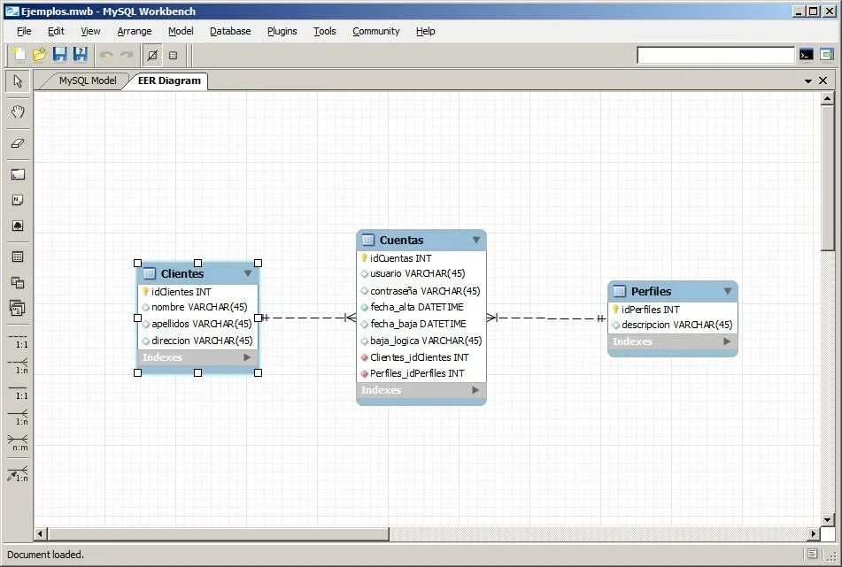Select the pointer selection tool
Screen dimensions: 842x567
click(x=18, y=81)
